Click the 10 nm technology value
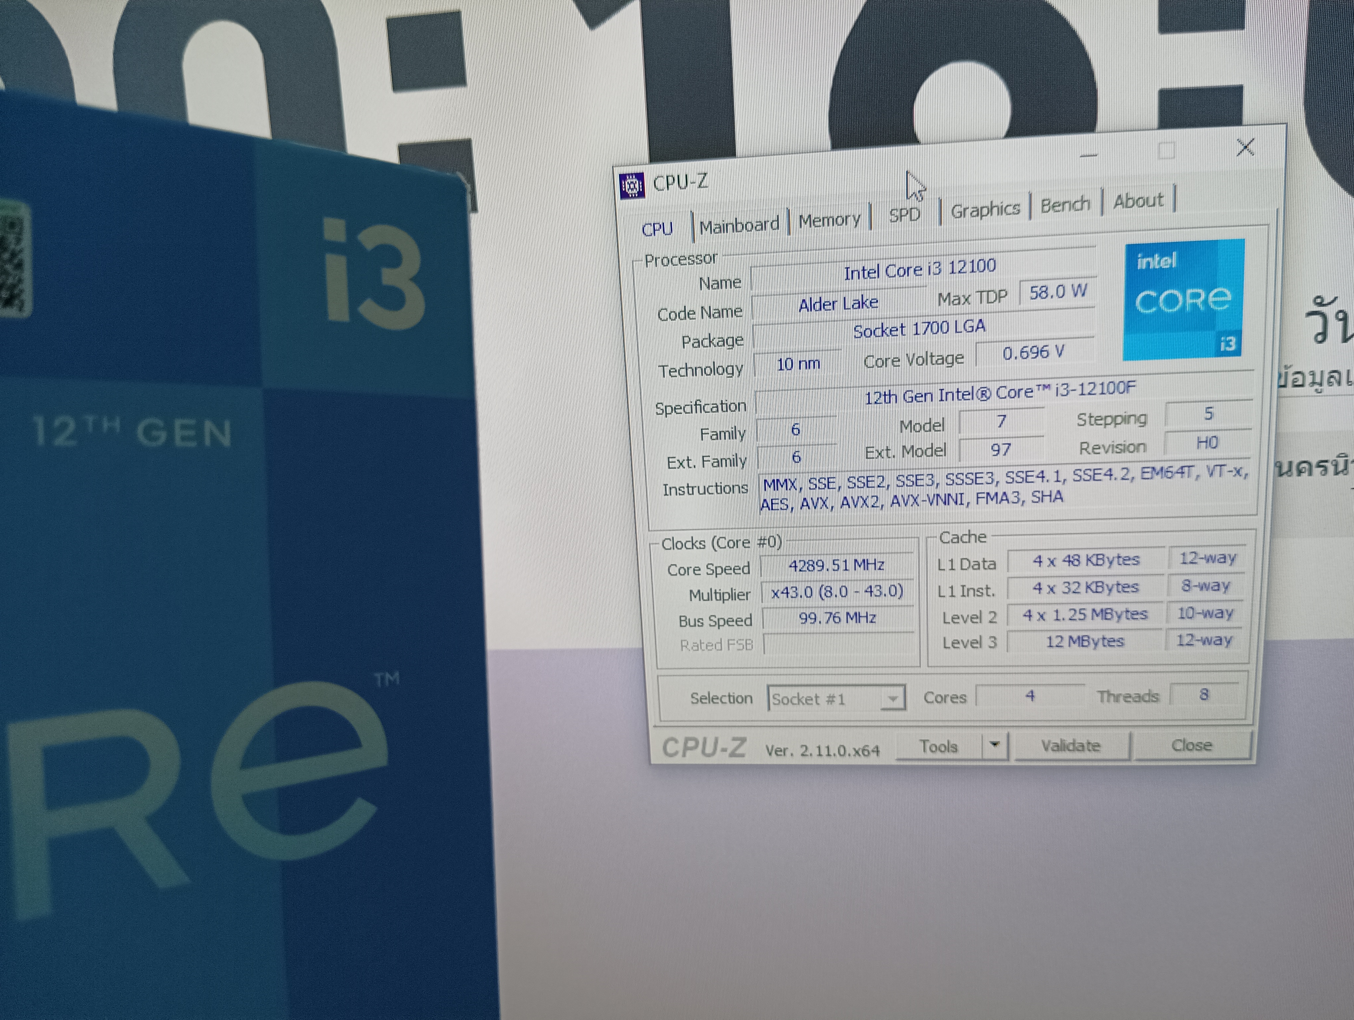The width and height of the screenshot is (1354, 1020). (x=797, y=364)
